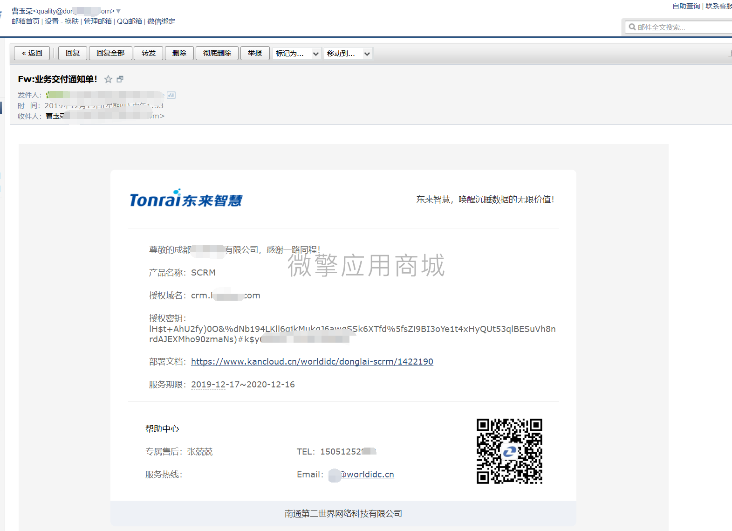Click the 回复 button
The image size is (732, 531).
pos(73,53)
